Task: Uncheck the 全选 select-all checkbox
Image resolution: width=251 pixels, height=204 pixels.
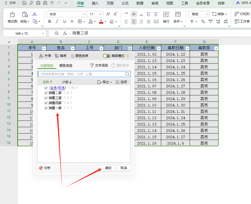Action: click(46, 87)
